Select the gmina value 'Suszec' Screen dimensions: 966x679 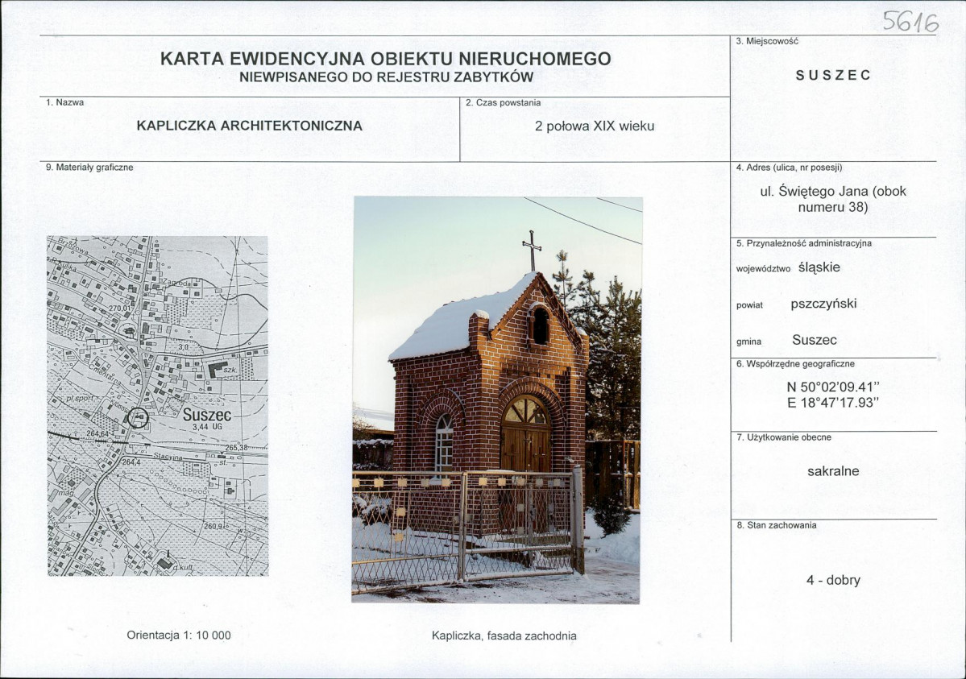[815, 340]
